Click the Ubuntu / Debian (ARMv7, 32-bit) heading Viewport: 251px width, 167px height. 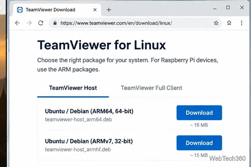(x=89, y=141)
